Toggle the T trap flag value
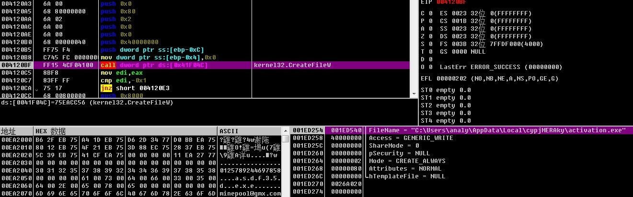This screenshot has height=197, width=633. point(430,52)
